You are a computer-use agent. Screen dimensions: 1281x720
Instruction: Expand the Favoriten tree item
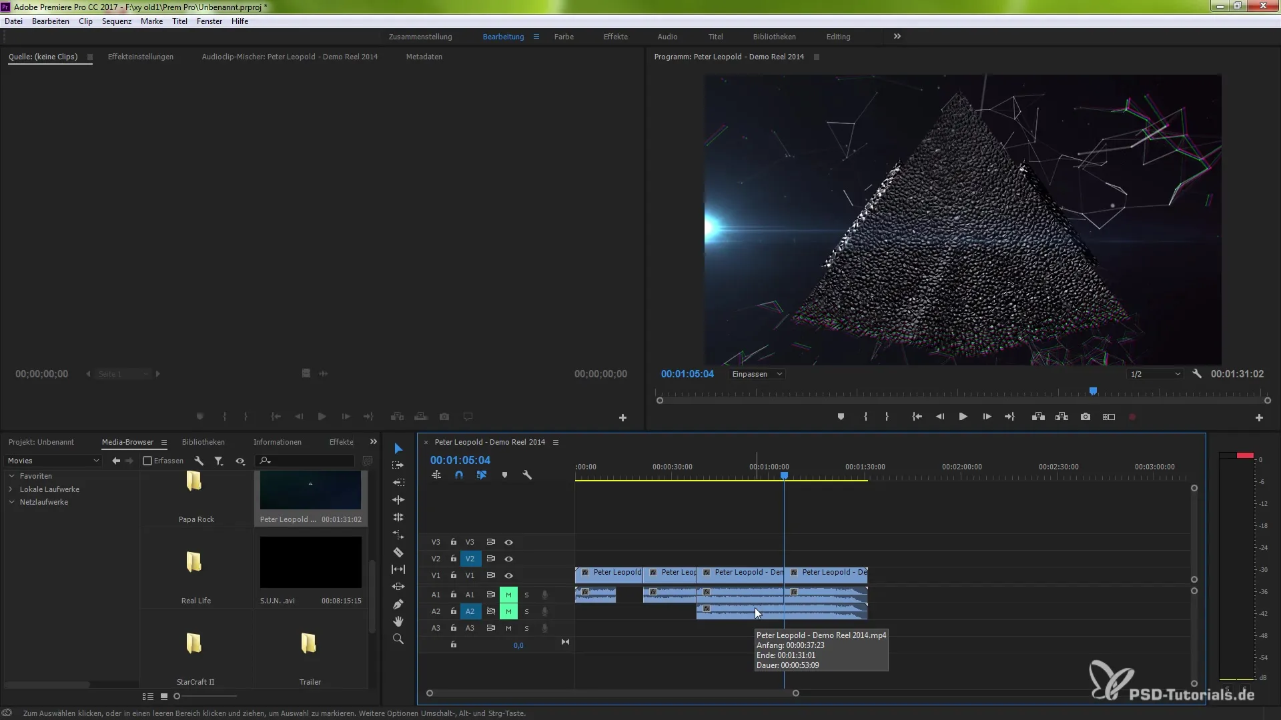(11, 476)
